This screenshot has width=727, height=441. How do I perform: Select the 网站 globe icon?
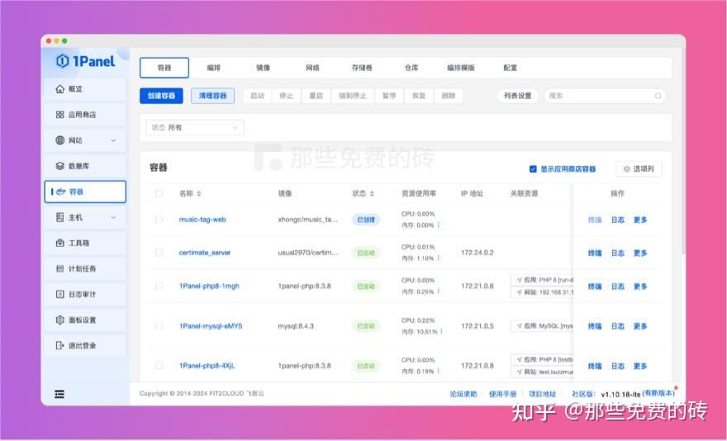(59, 140)
